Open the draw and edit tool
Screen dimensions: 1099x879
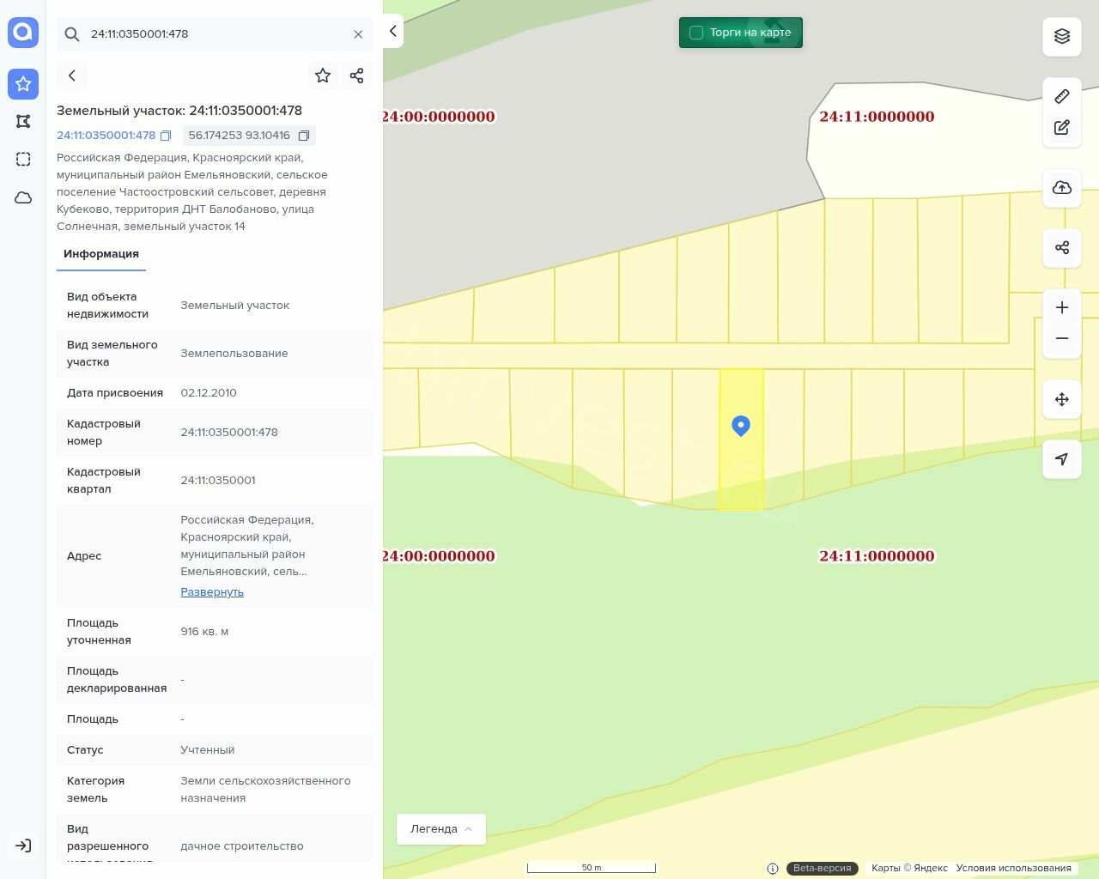pyautogui.click(x=1062, y=127)
